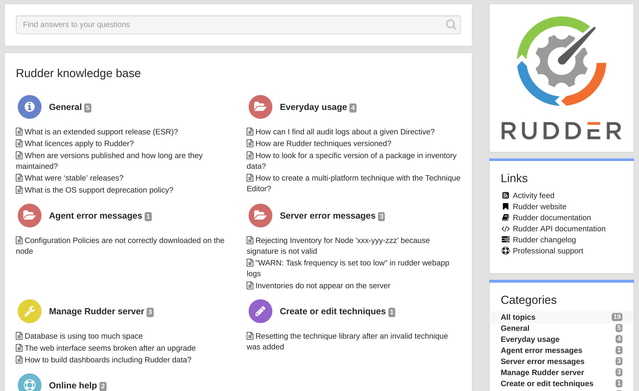Click document icon beside 'Inventories do not appear'
The image size is (639, 391).
coord(250,286)
